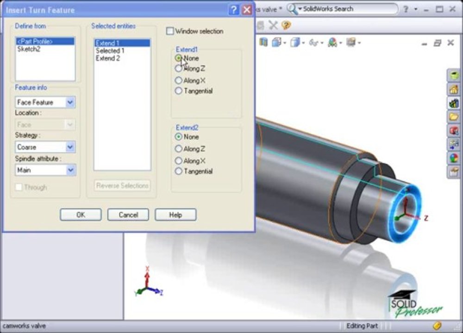Expand the Hide/Show Items dropdown arrow
This screenshot has width=463, height=333.
[322, 43]
